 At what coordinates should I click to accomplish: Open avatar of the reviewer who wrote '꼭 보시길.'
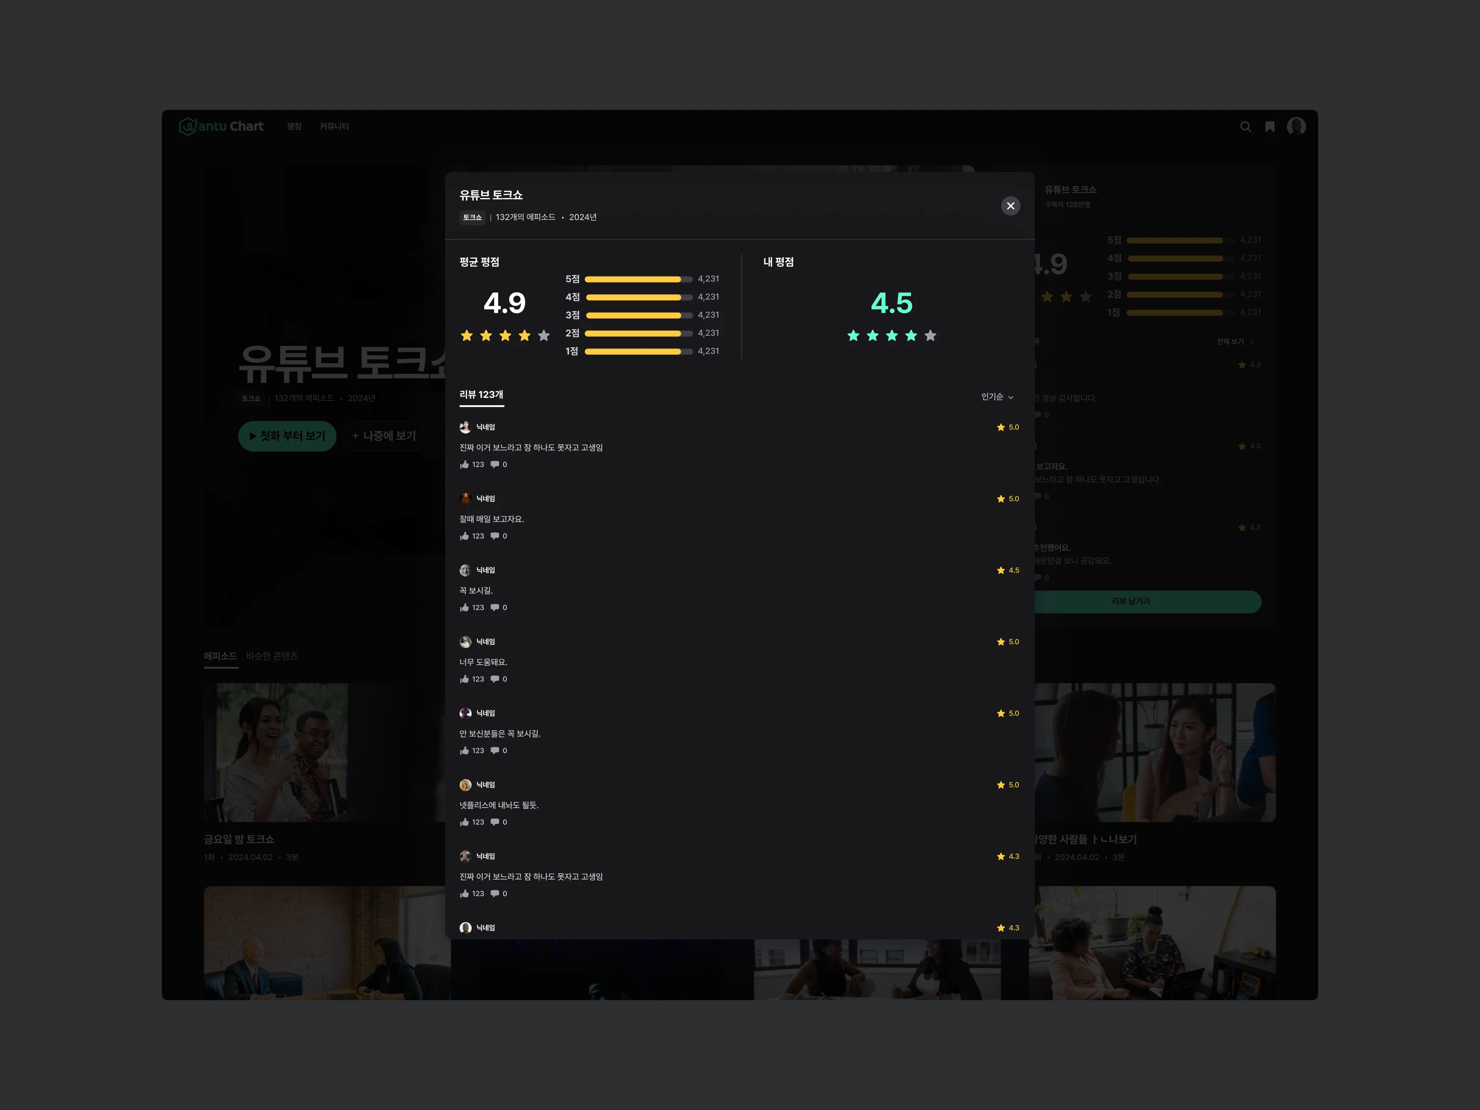coord(465,570)
